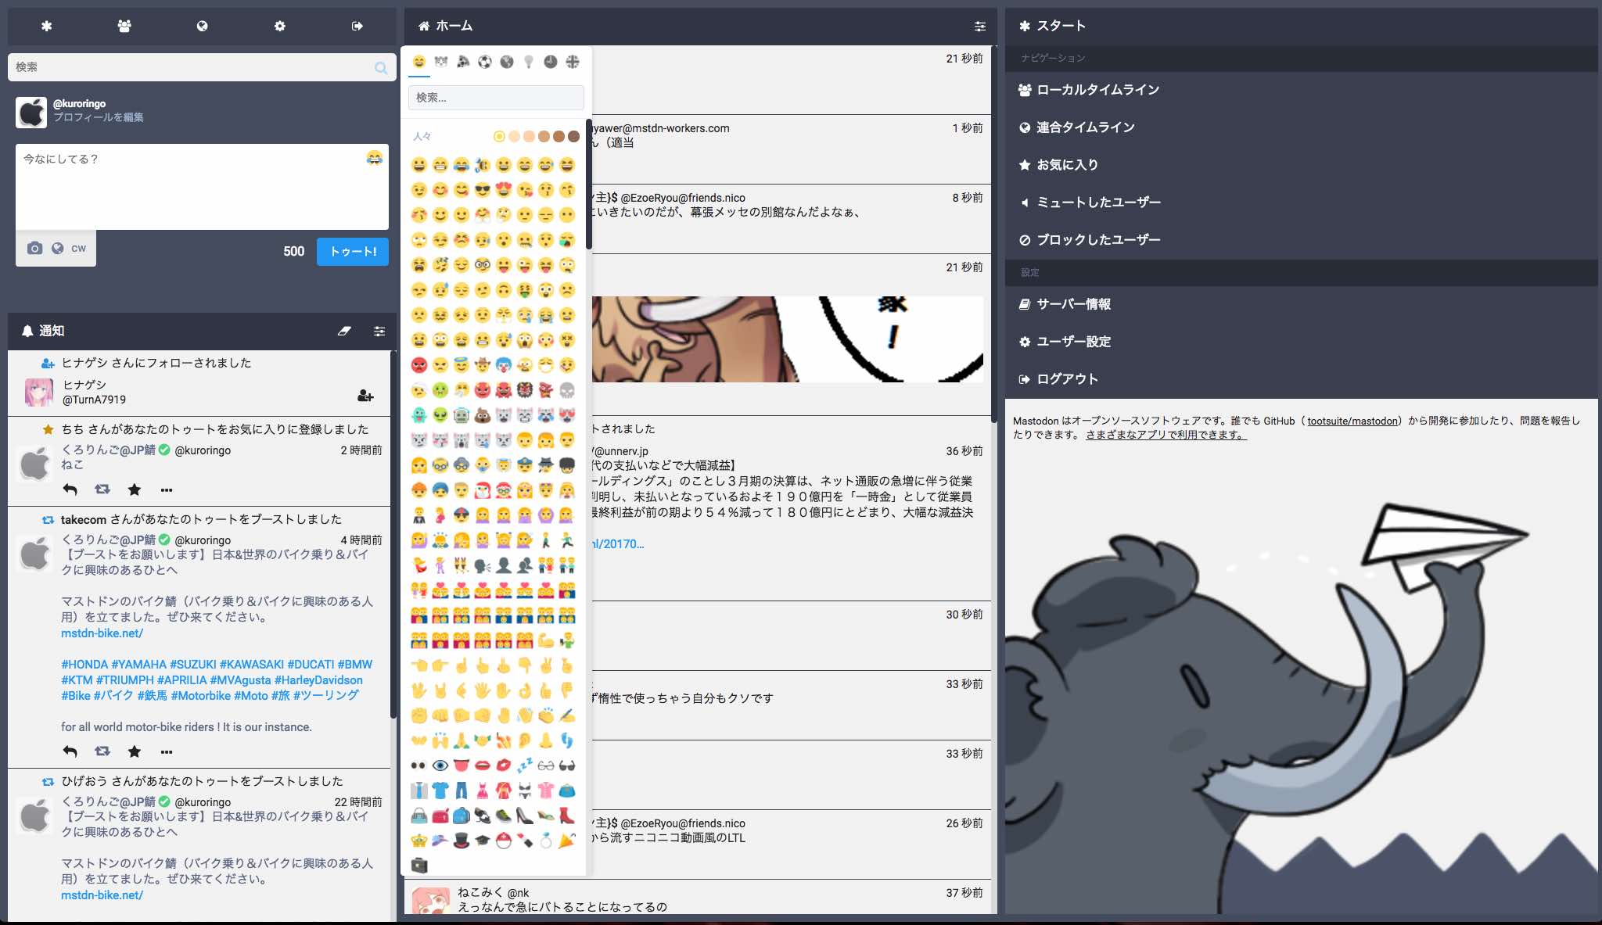Expand the notification column filter settings
This screenshot has width=1602, height=925.
(x=380, y=331)
